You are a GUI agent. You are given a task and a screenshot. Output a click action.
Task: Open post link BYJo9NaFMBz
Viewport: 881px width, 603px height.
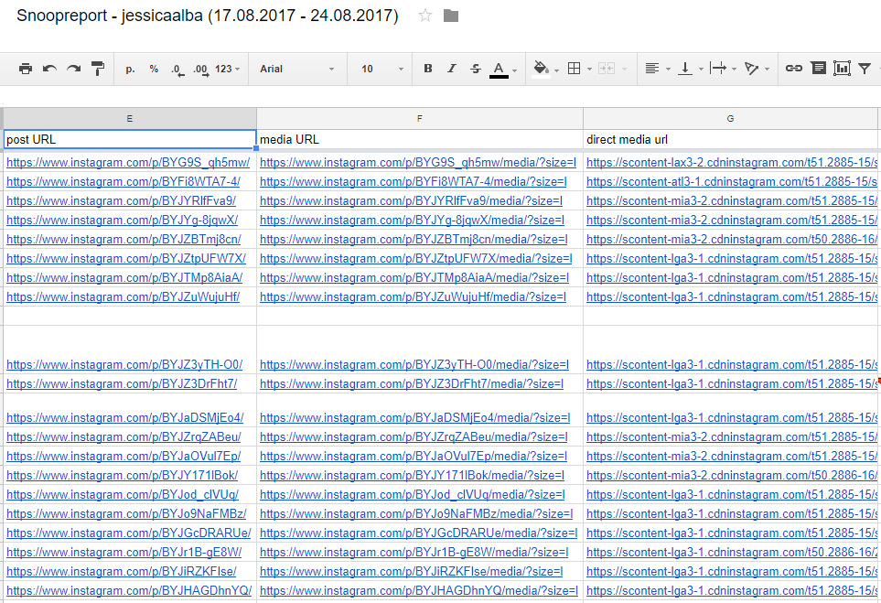tap(126, 513)
